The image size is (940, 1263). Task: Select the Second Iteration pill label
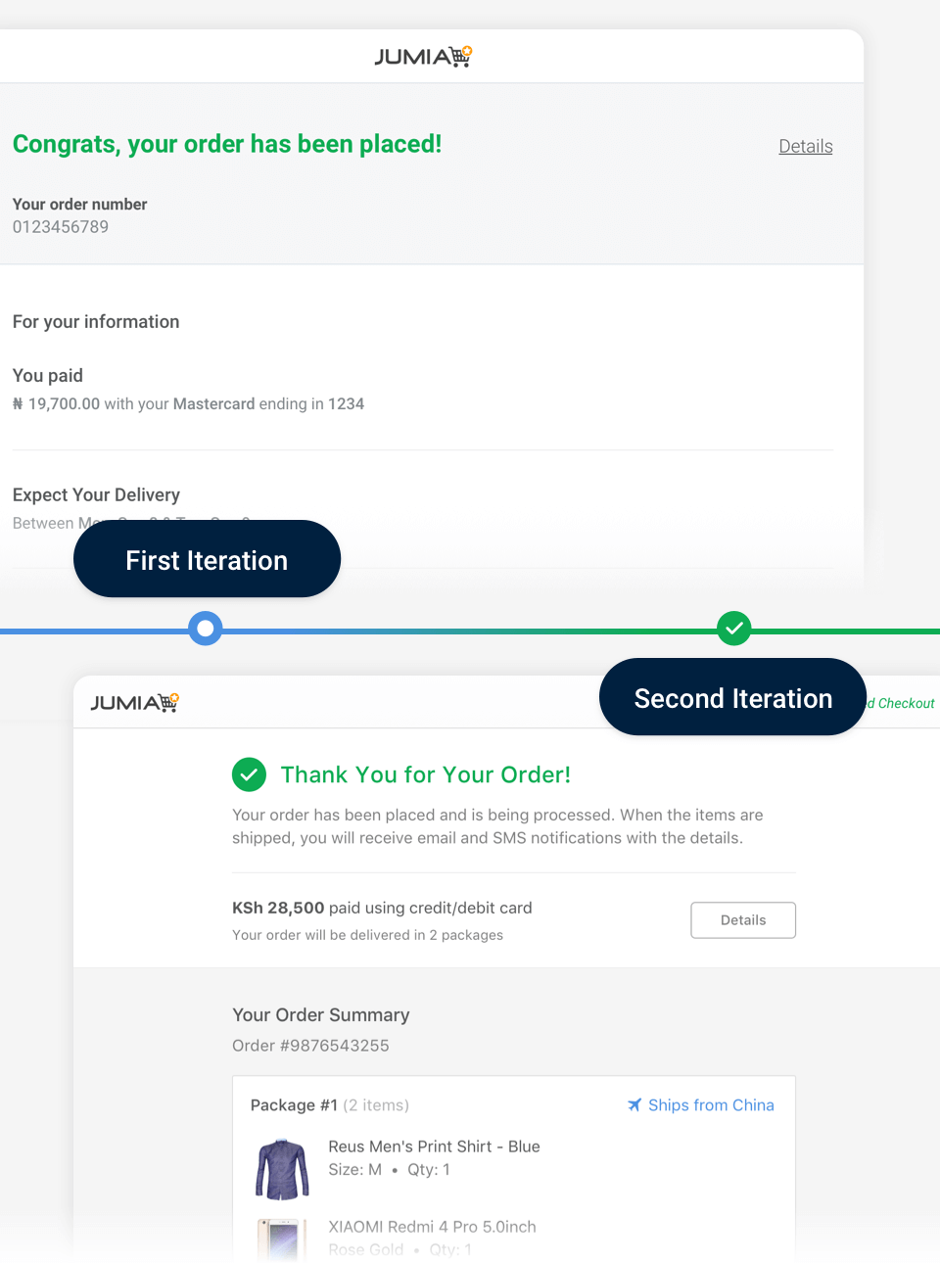[732, 697]
